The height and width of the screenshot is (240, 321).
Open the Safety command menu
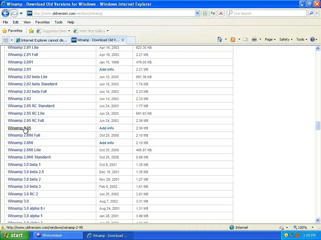(x=286, y=39)
